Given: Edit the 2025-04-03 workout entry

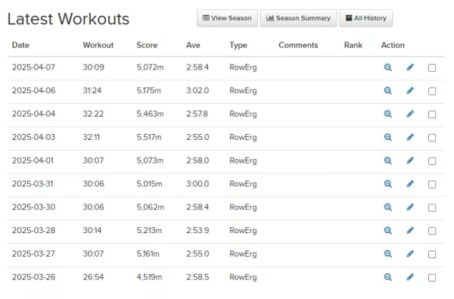Looking at the screenshot, I should coord(410,137).
